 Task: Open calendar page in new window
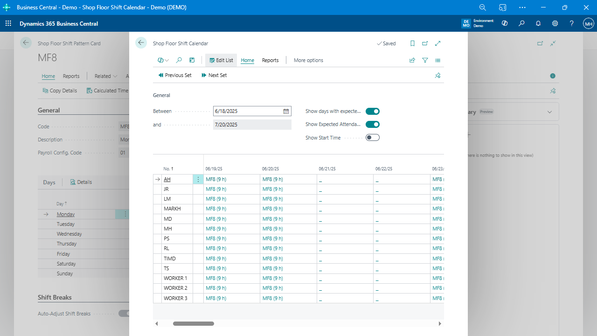pyautogui.click(x=425, y=43)
